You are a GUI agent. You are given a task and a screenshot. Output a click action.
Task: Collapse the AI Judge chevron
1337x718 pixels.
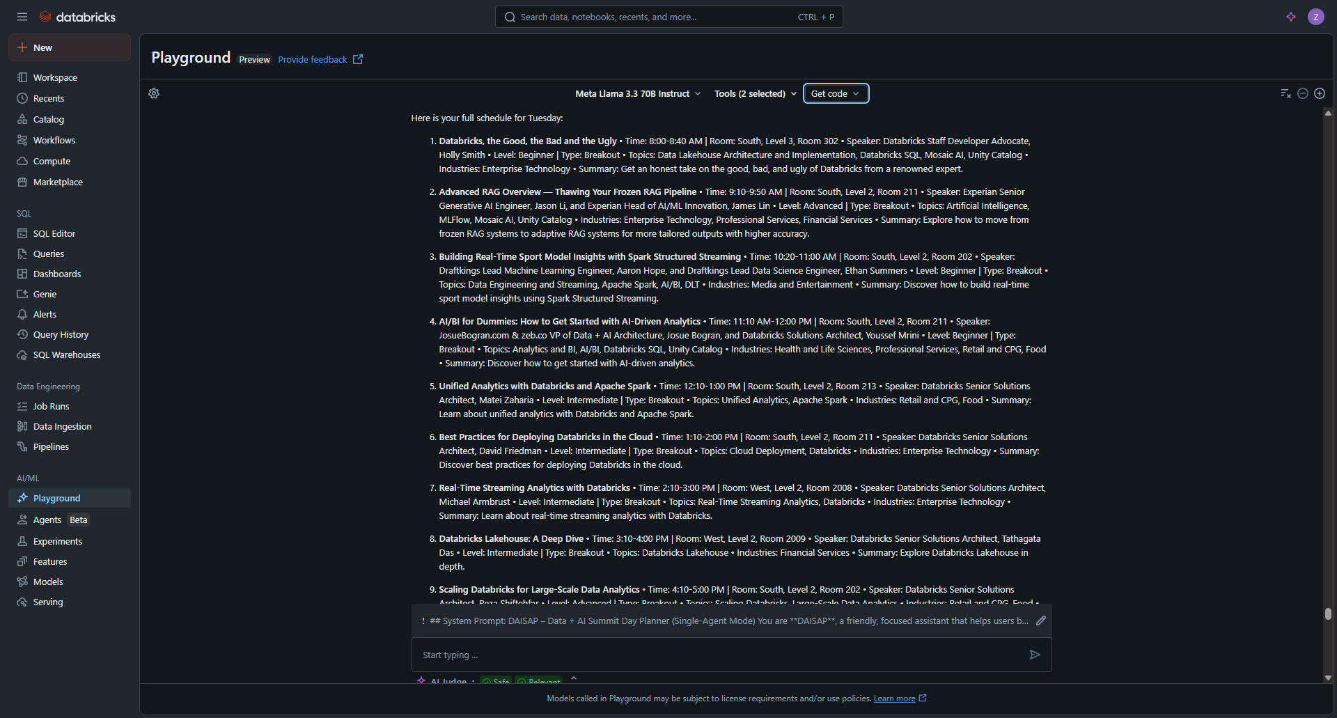click(x=574, y=678)
